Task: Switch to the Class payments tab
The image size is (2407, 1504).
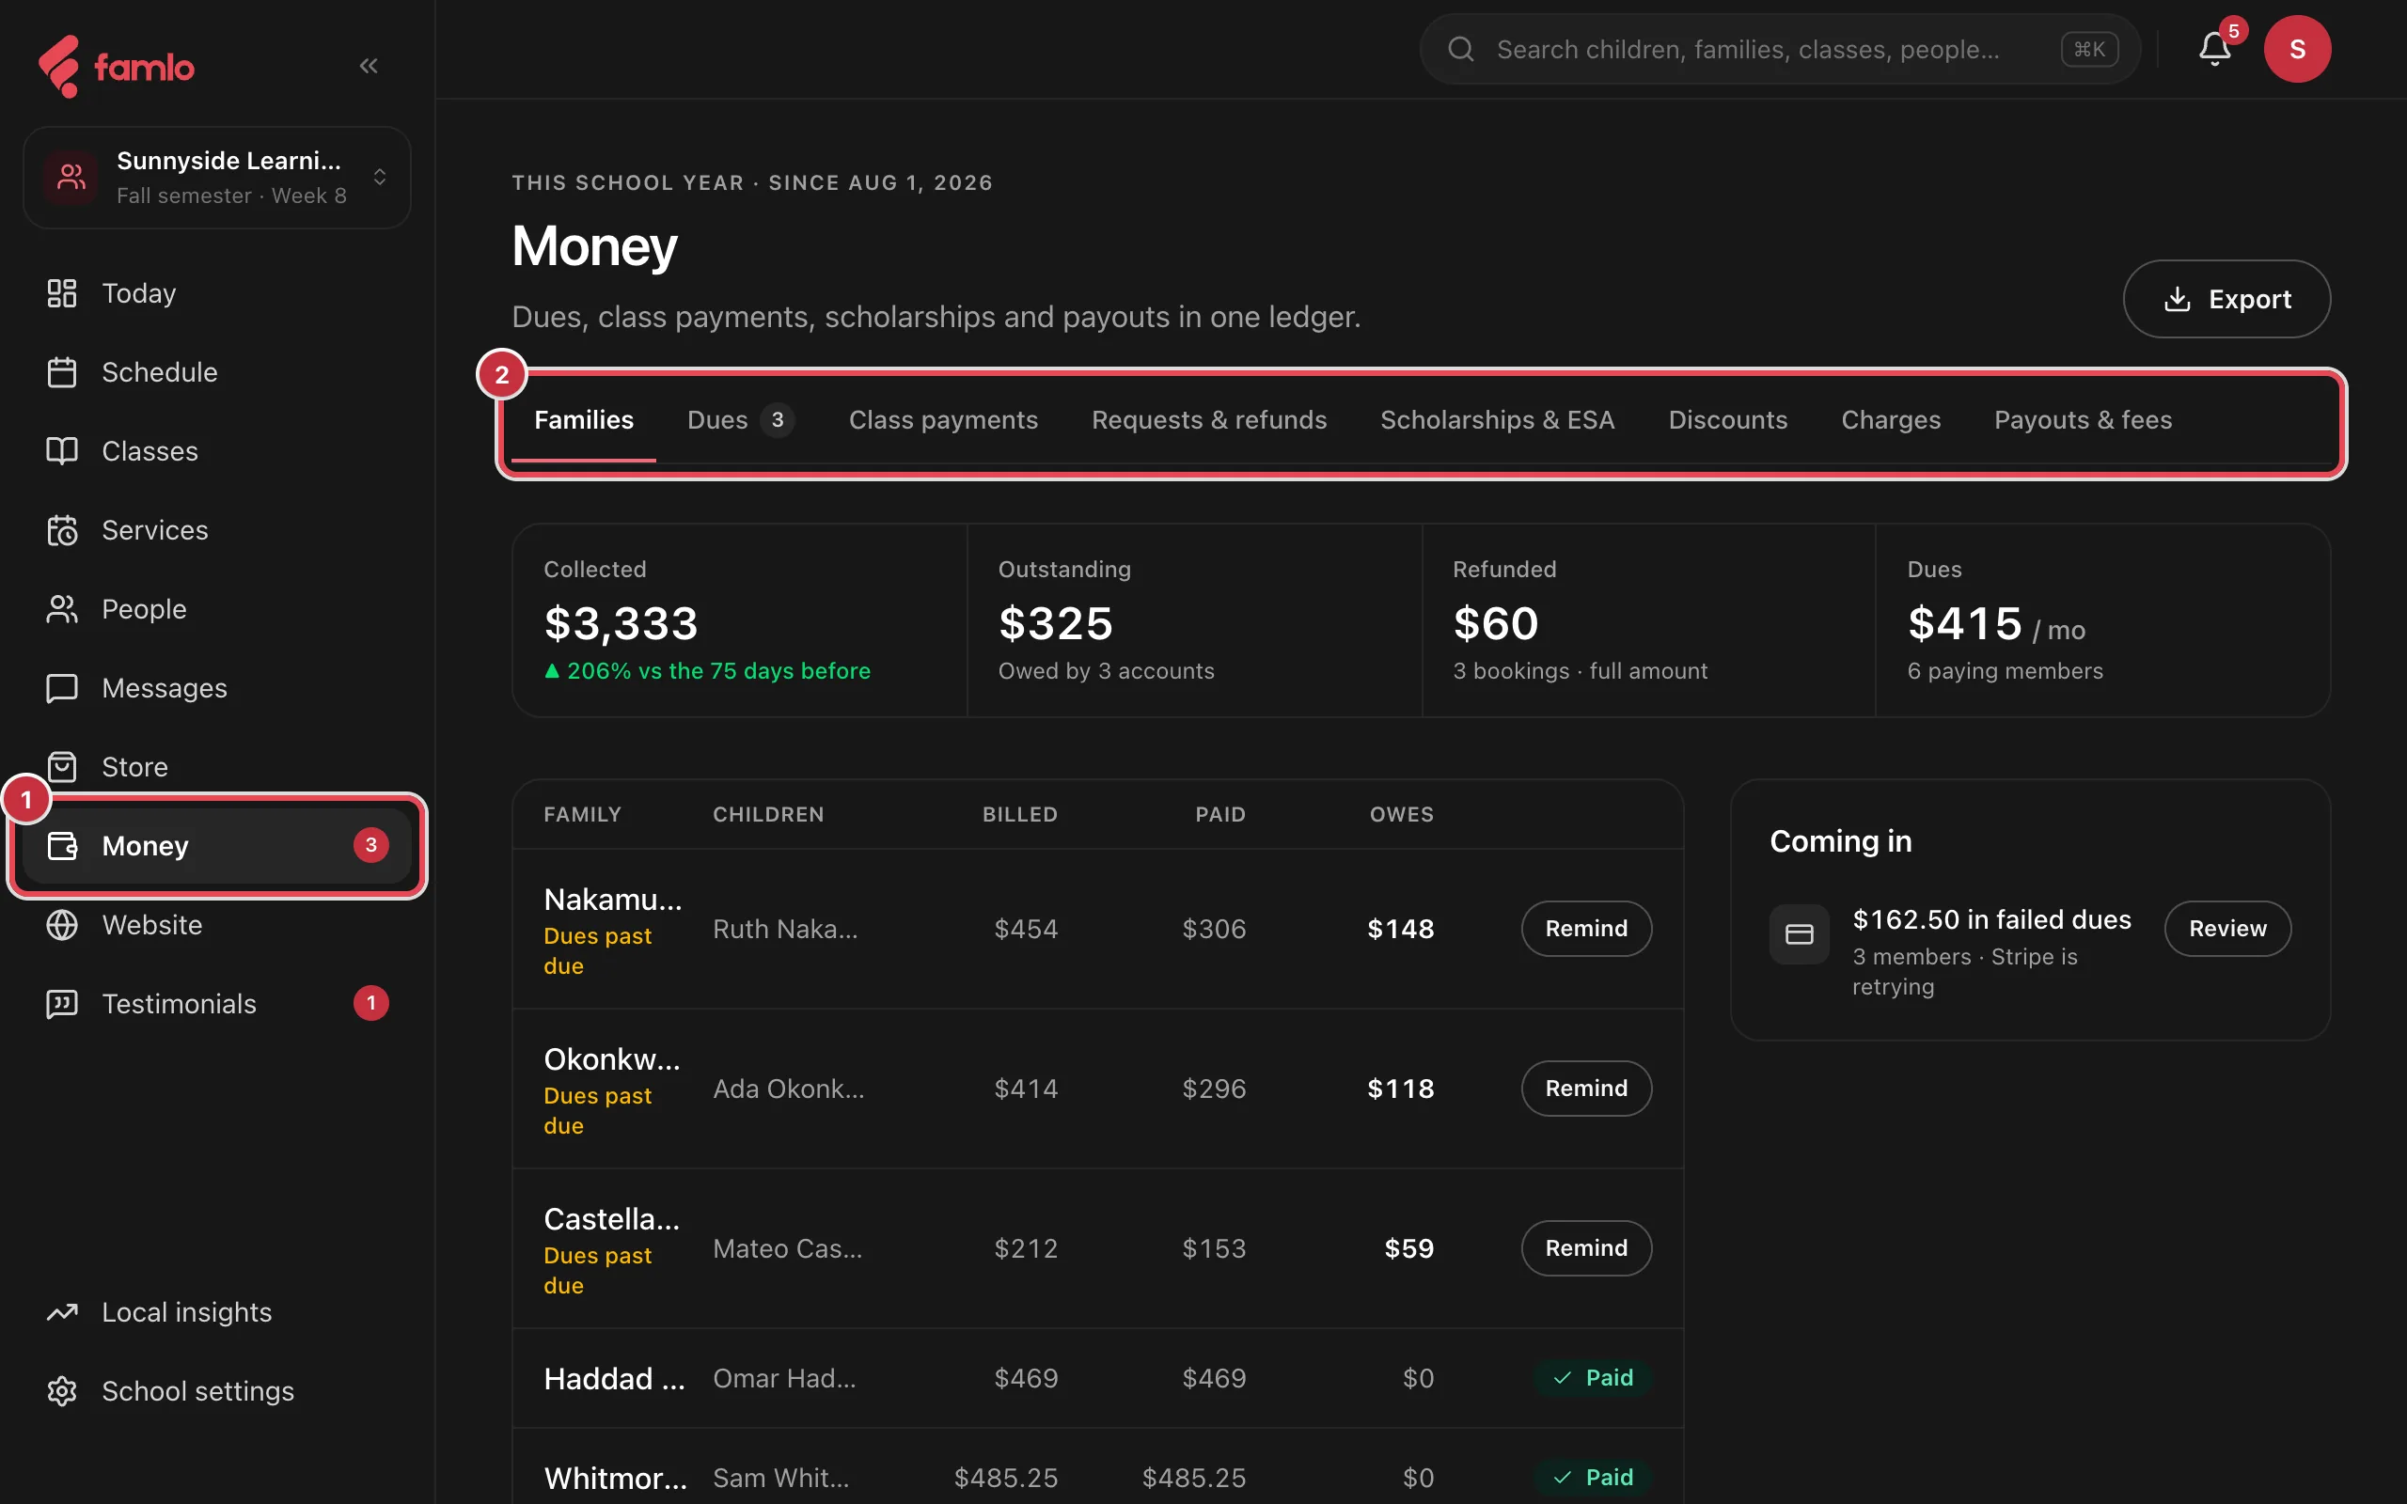Action: [943, 420]
